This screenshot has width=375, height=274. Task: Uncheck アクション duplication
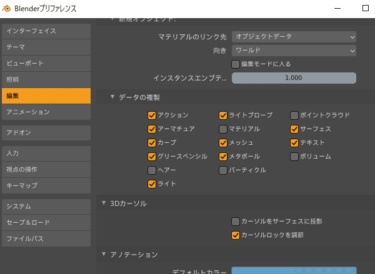point(152,115)
